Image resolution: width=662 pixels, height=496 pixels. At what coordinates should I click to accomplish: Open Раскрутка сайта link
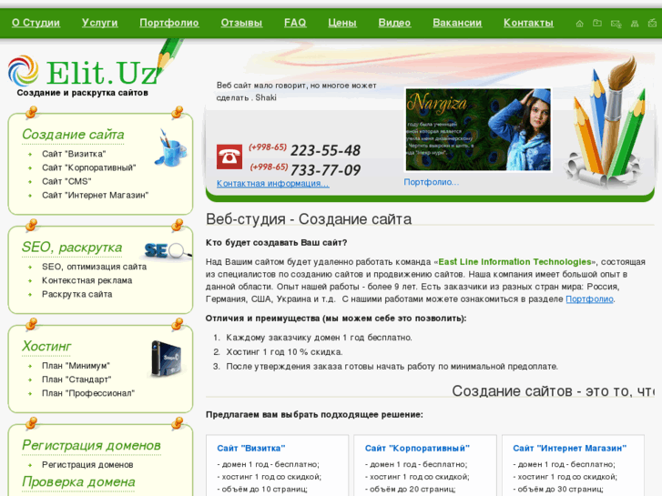pyautogui.click(x=76, y=294)
